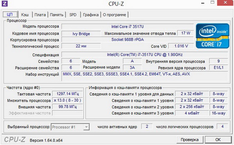Viewport: 234px width, 145px height.
Task: Click the instruction set field with MMX, SSE
Action: pos(145,76)
